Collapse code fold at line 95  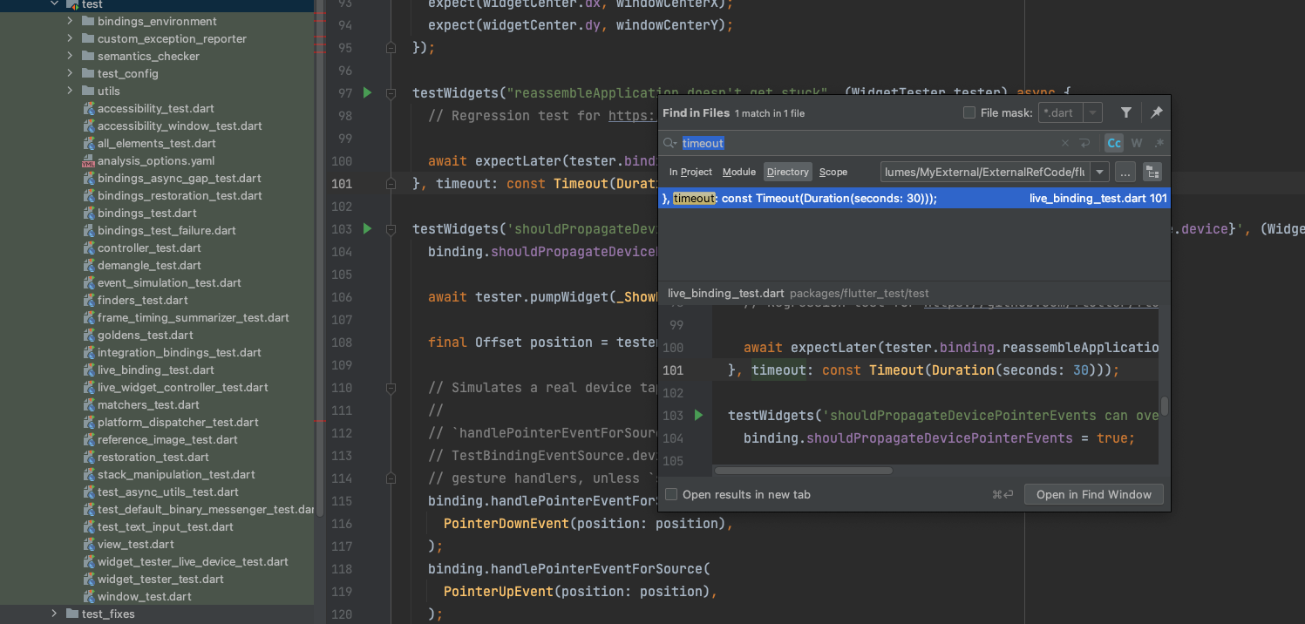click(391, 47)
